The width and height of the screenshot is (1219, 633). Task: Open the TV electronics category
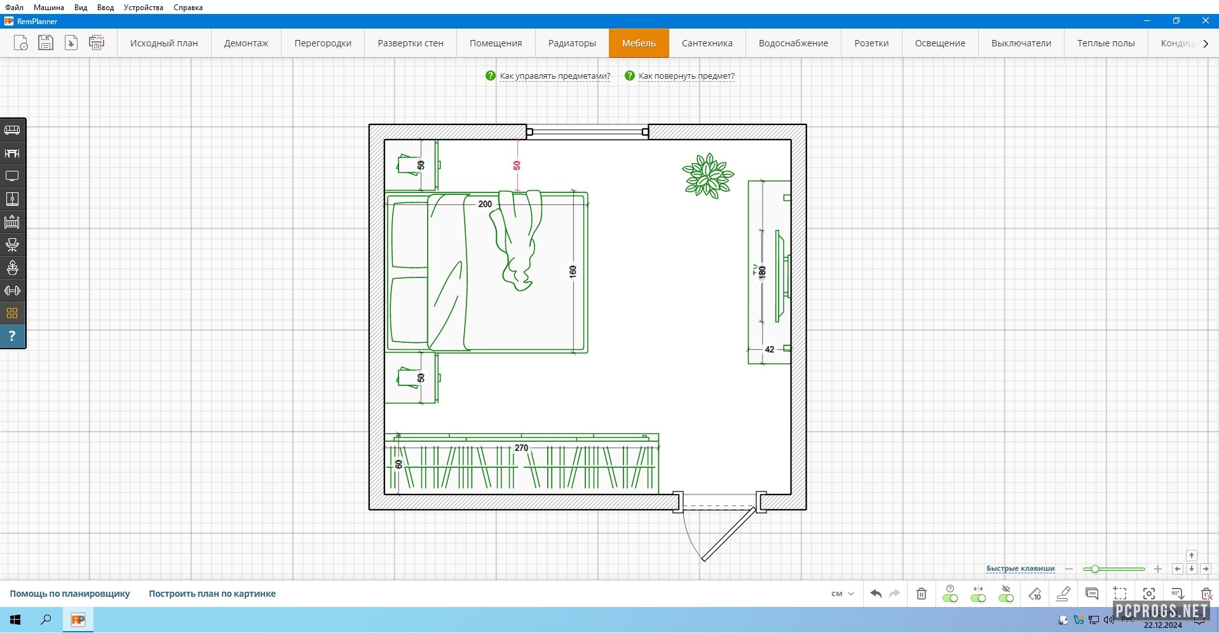pos(12,176)
